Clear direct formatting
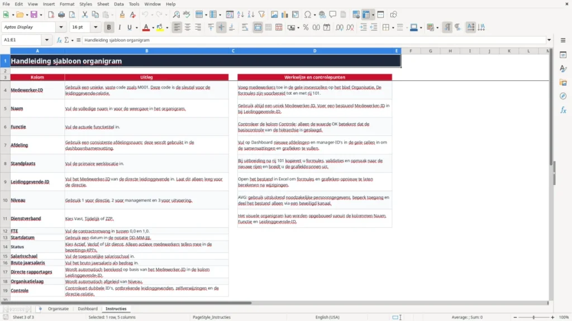The height and width of the screenshot is (321, 572). tap(133, 14)
